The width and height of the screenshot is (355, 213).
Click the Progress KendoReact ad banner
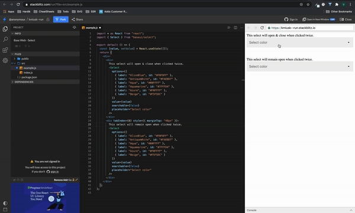46,198
